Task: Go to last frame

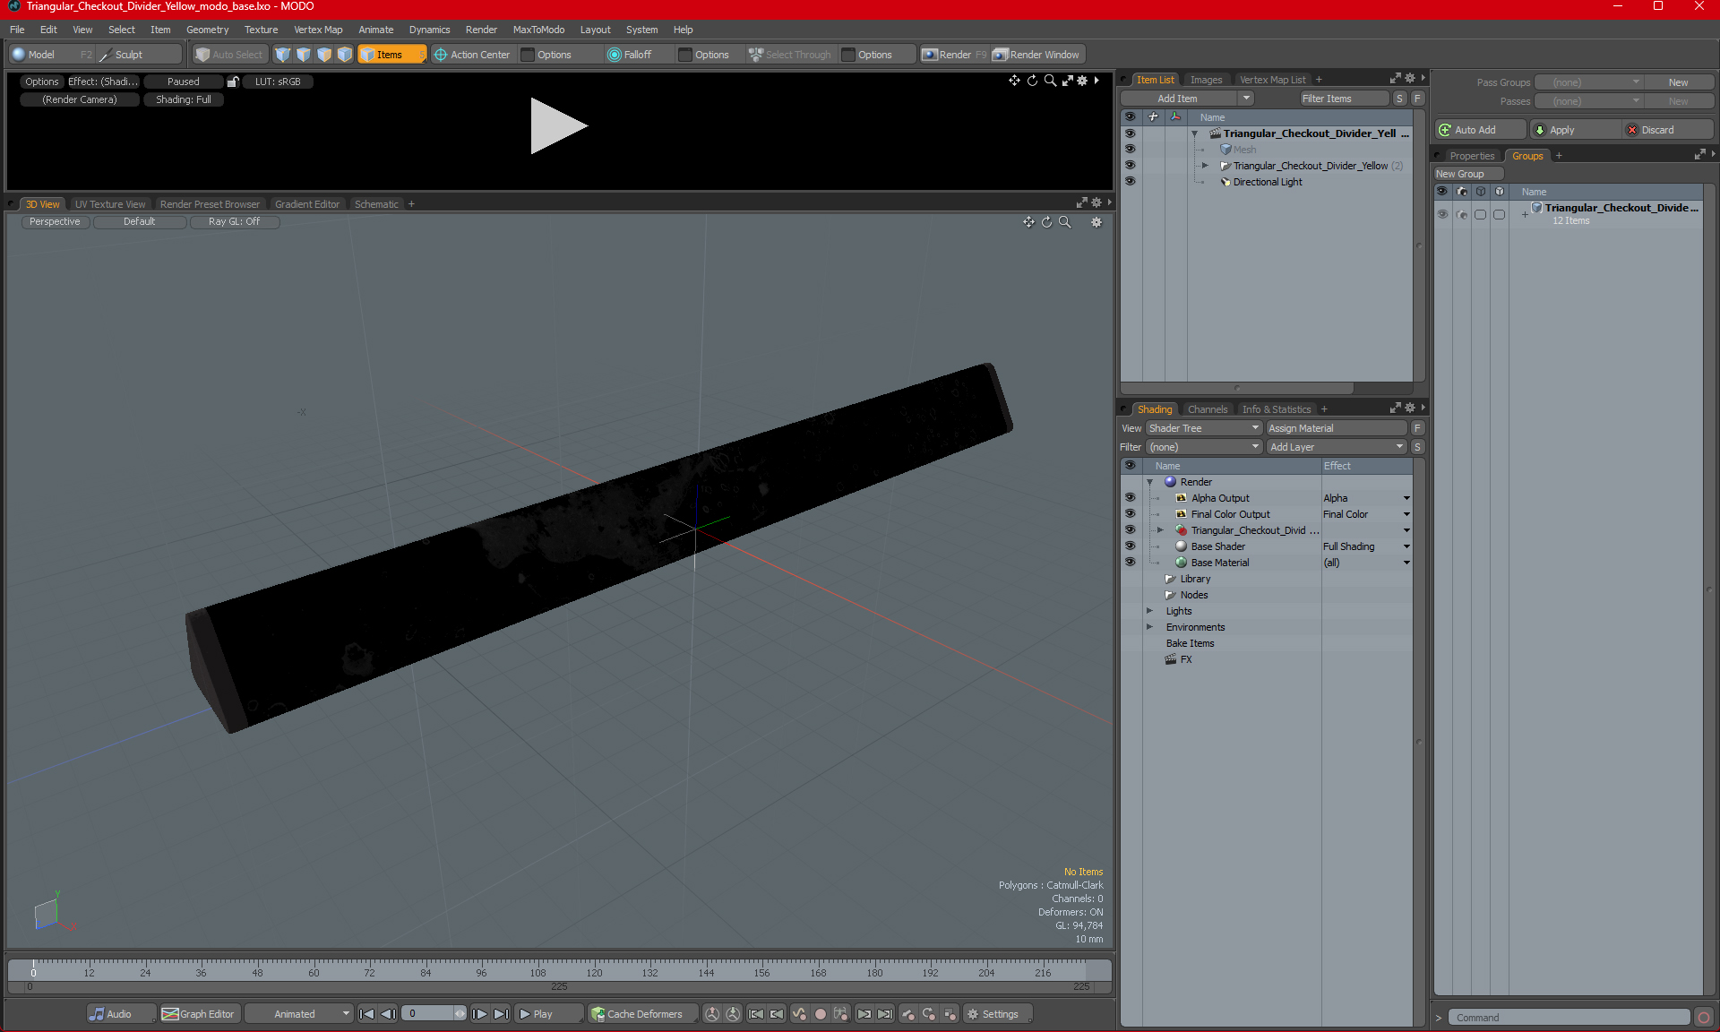Action: click(502, 1014)
